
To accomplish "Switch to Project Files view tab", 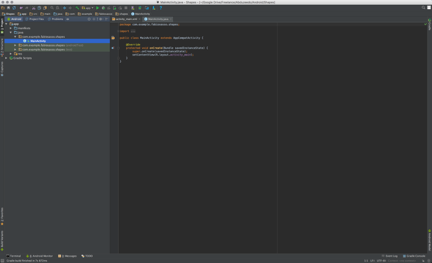I will (35, 19).
